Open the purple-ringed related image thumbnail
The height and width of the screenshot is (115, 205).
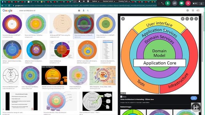pyautogui.click(x=160, y=112)
